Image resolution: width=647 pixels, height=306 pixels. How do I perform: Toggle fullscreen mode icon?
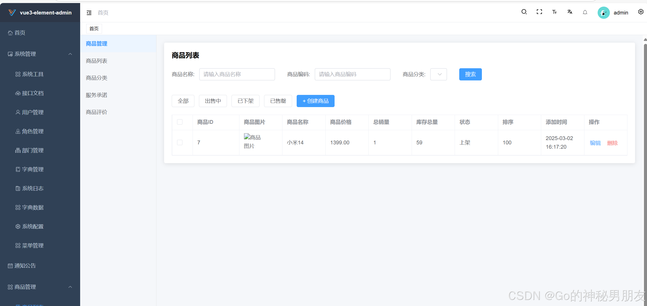pos(539,12)
